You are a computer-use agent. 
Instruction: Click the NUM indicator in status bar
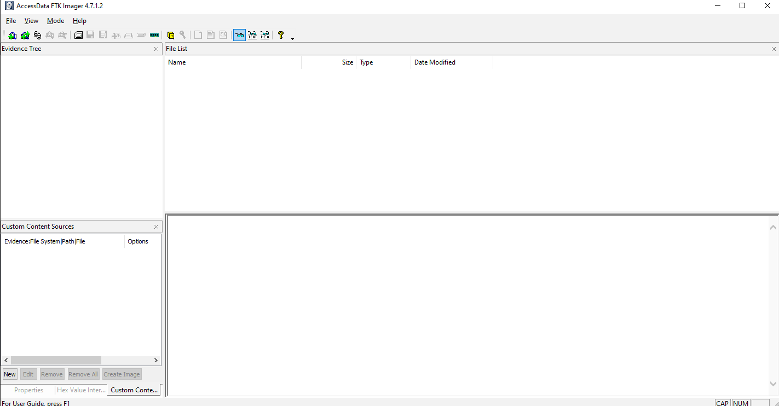741,403
